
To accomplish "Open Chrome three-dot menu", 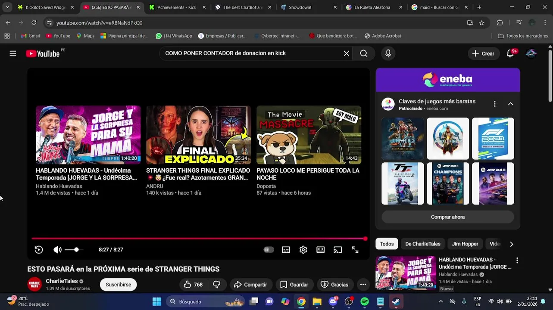I will (545, 23).
